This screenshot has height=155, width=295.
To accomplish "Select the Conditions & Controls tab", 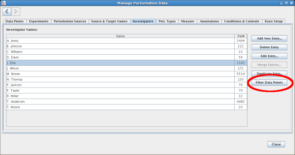I will click(241, 21).
